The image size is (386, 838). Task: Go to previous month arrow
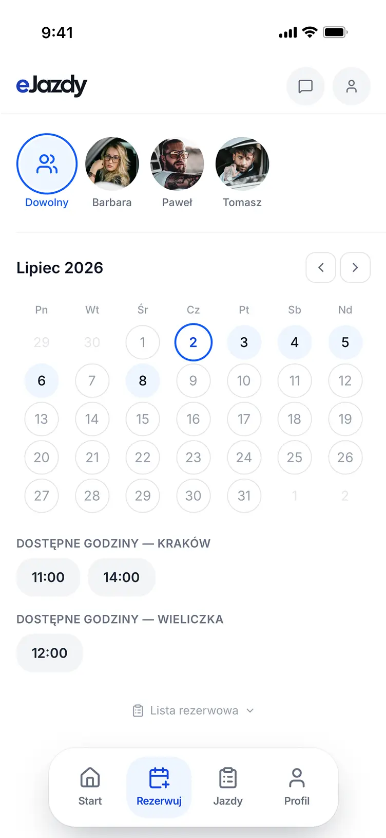click(x=321, y=267)
